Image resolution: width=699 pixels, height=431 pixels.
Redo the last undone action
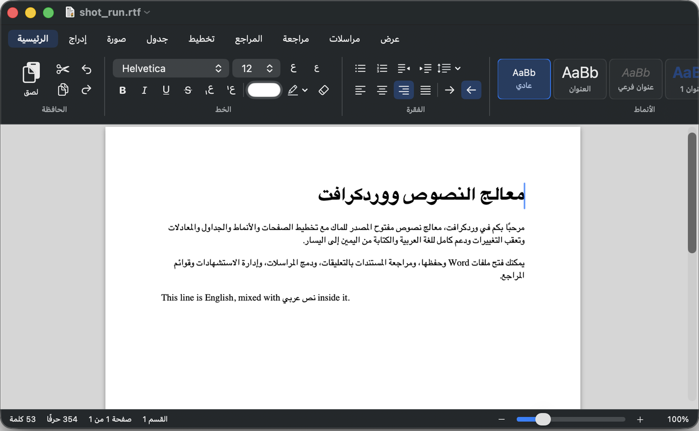[x=86, y=90]
